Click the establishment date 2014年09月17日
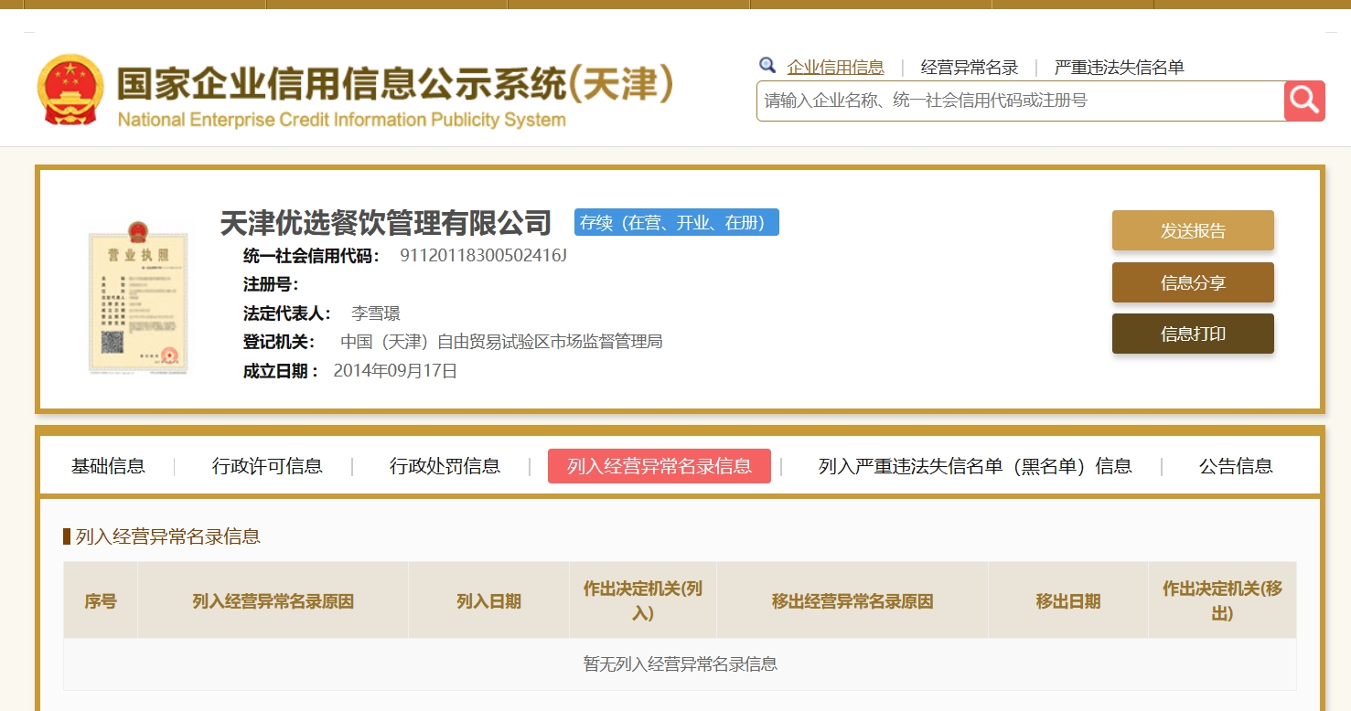 (395, 371)
